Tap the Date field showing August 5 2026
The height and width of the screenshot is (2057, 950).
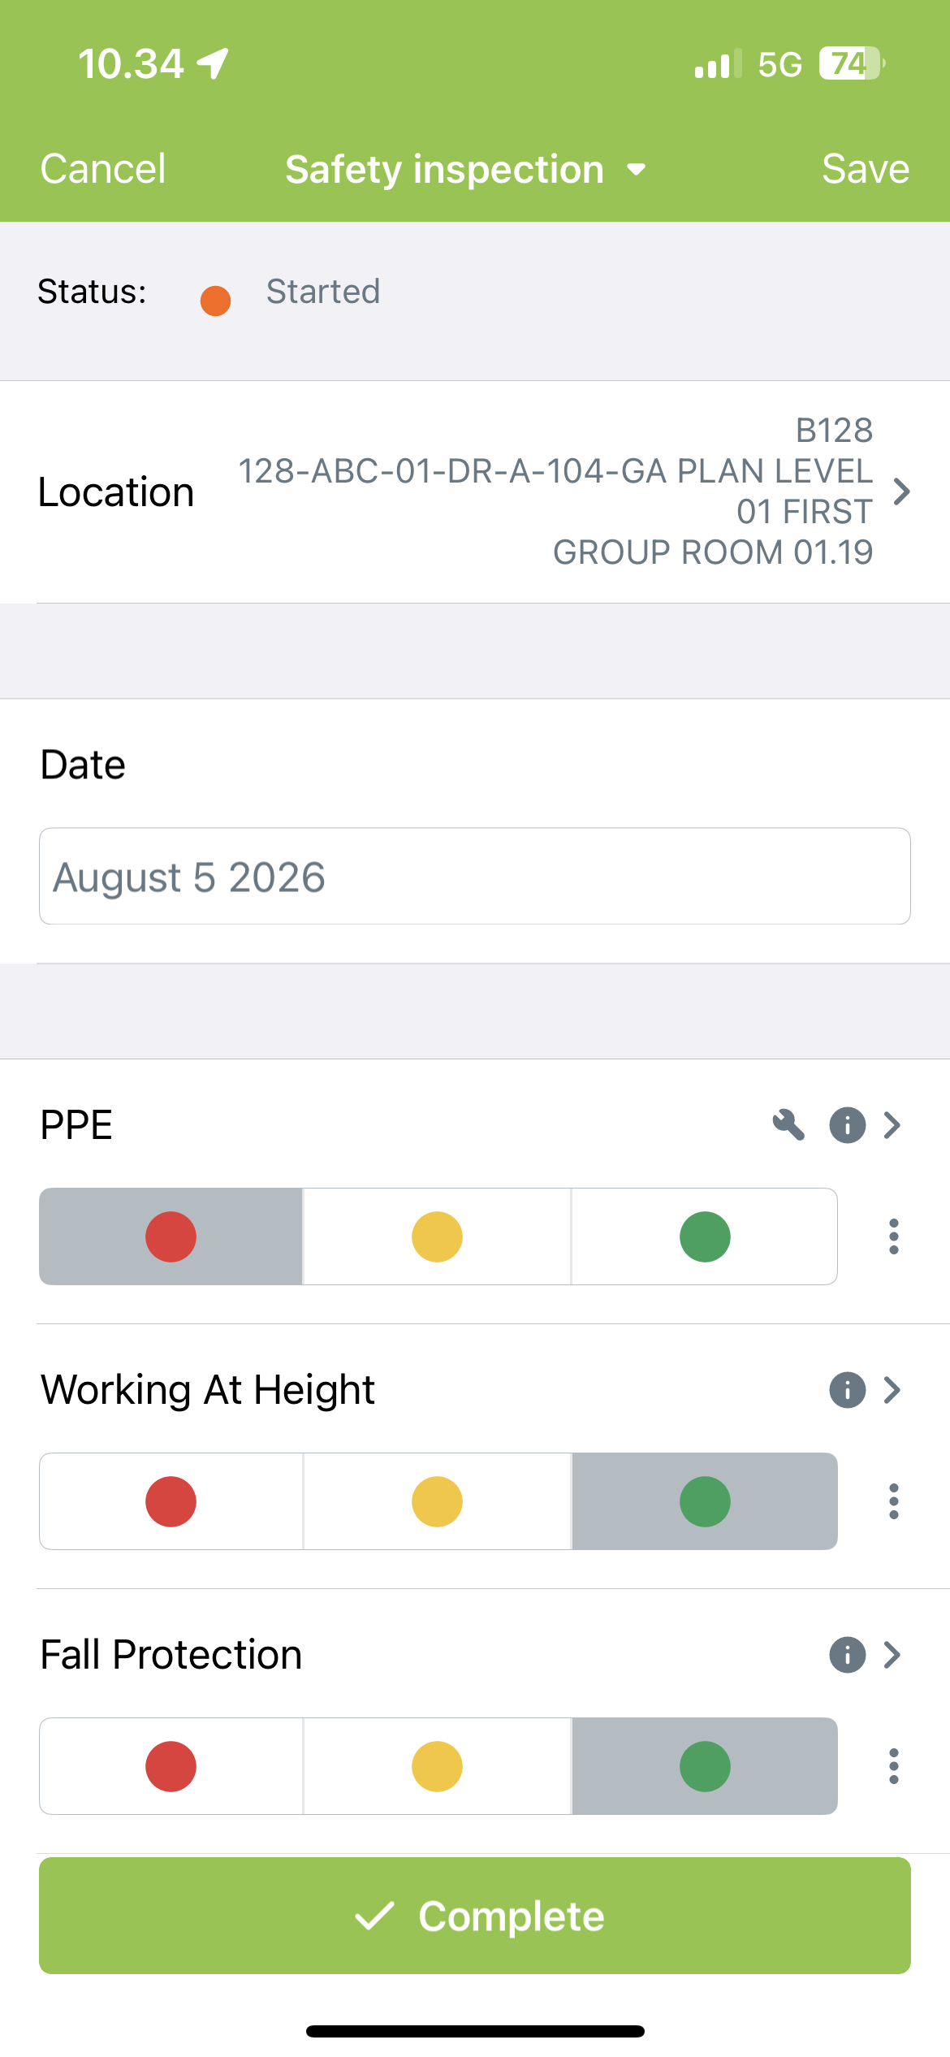[475, 876]
